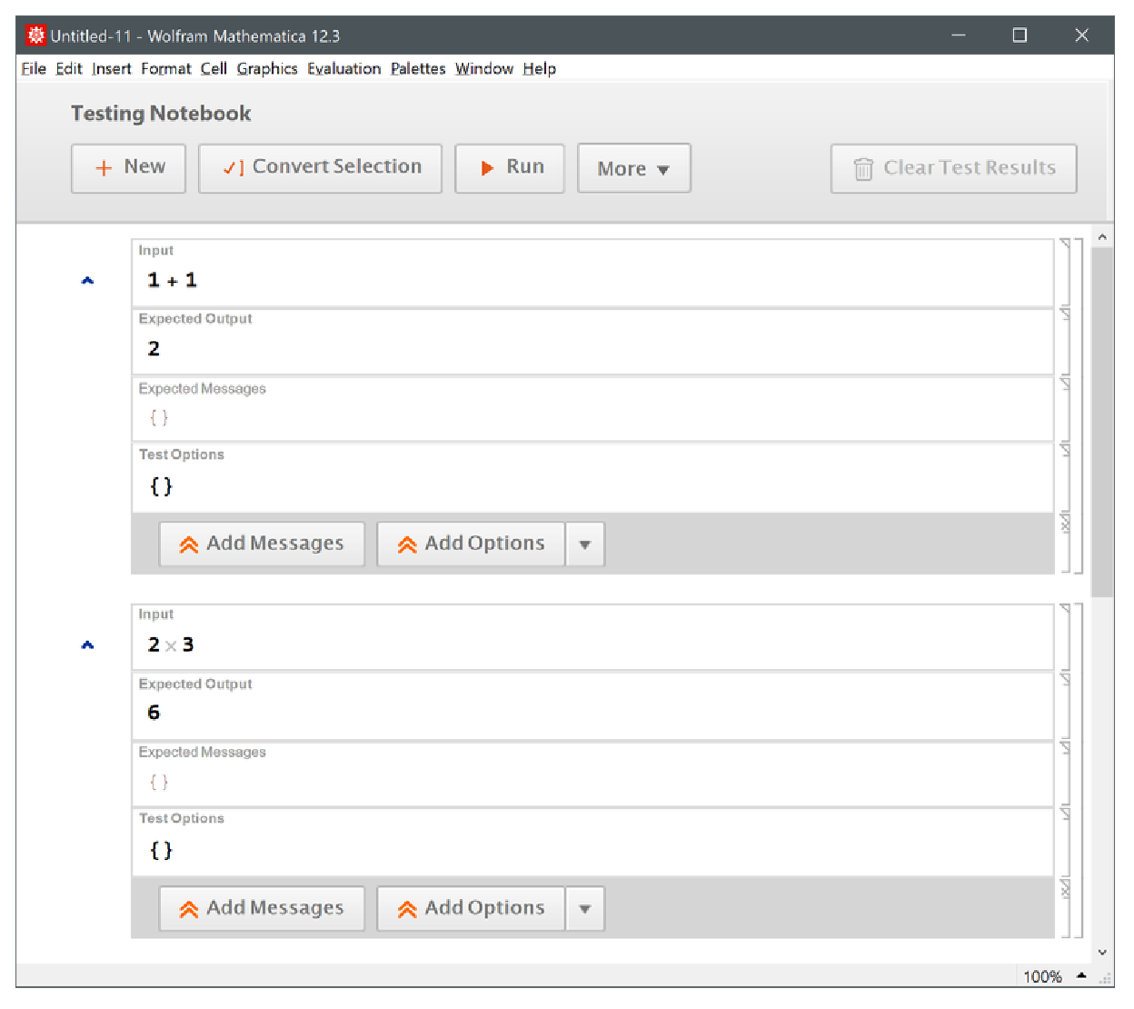The height and width of the screenshot is (1009, 1134).
Task: Open the More dropdown menu
Action: tap(633, 169)
